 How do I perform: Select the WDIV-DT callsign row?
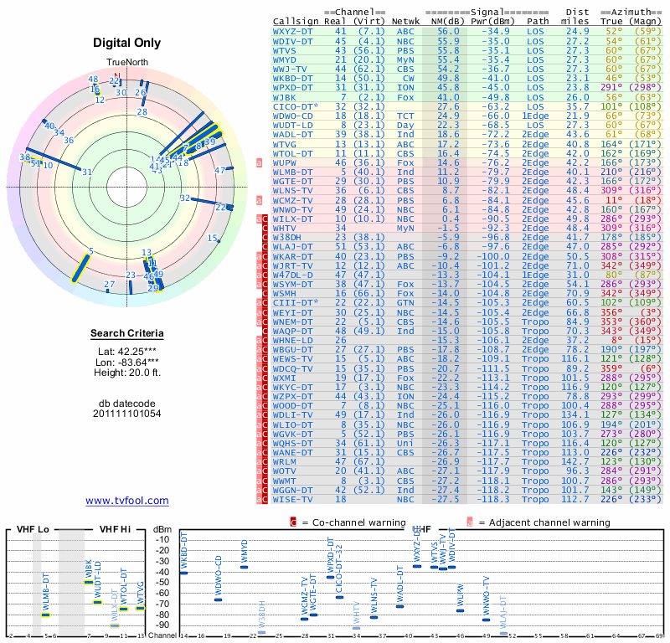click(293, 40)
